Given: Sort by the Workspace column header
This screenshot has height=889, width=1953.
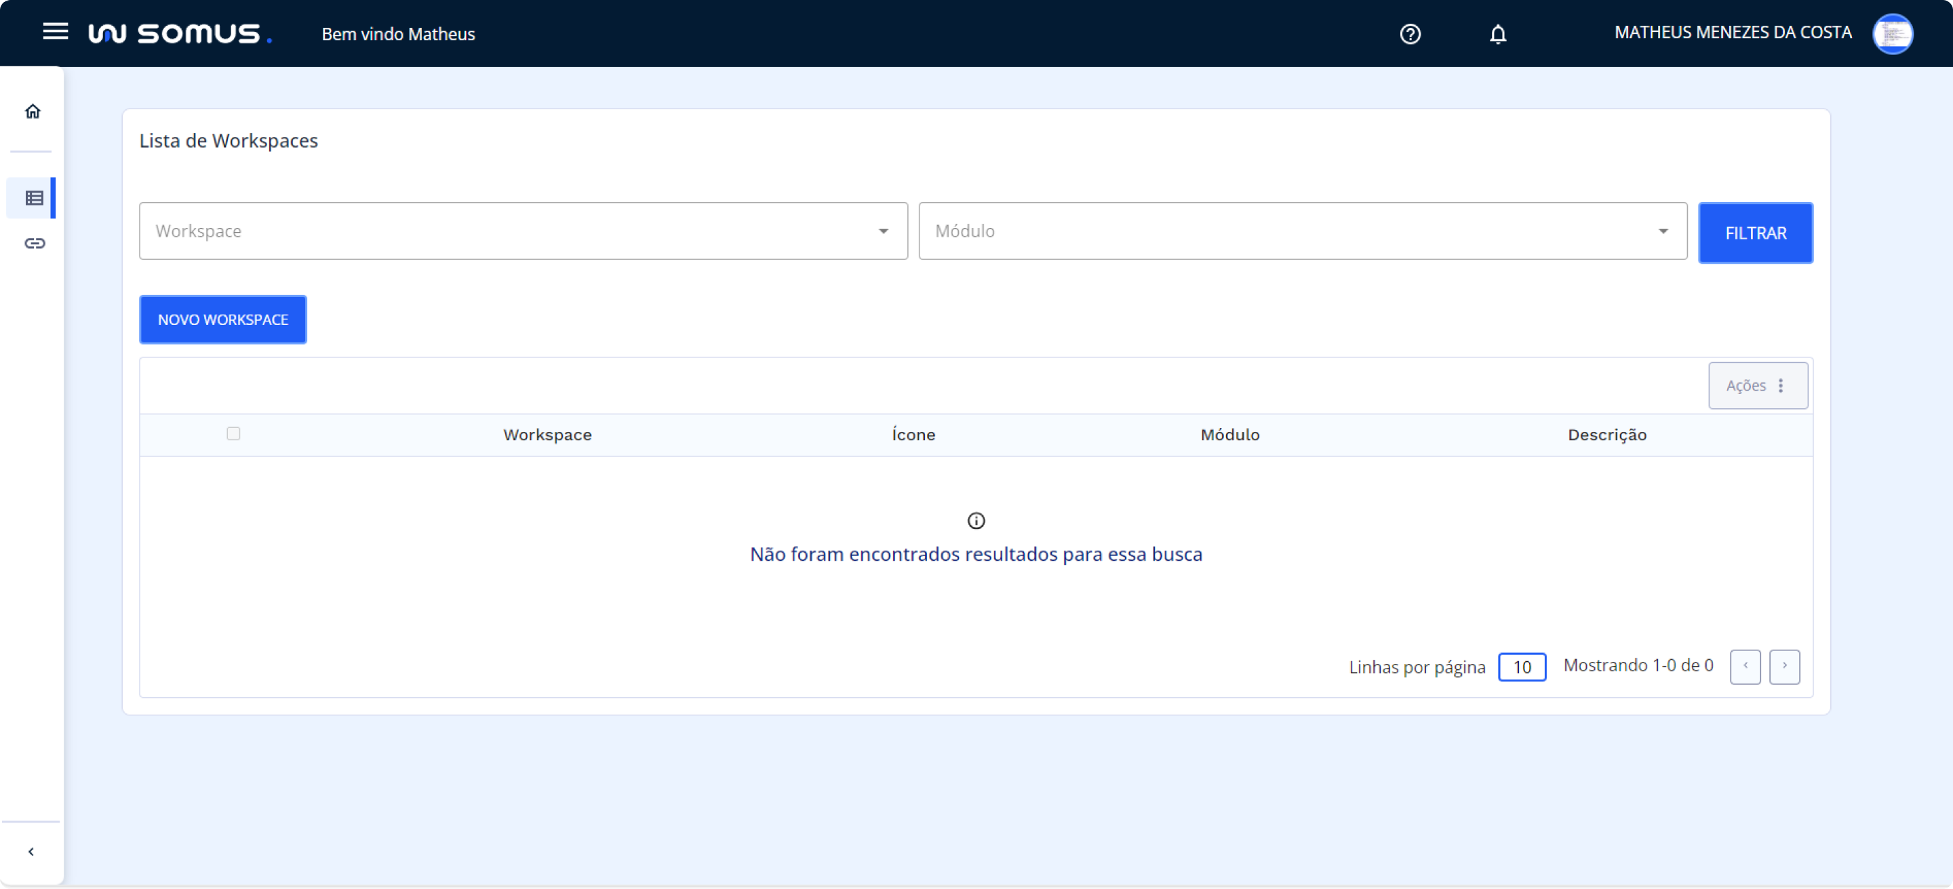Looking at the screenshot, I should [547, 435].
